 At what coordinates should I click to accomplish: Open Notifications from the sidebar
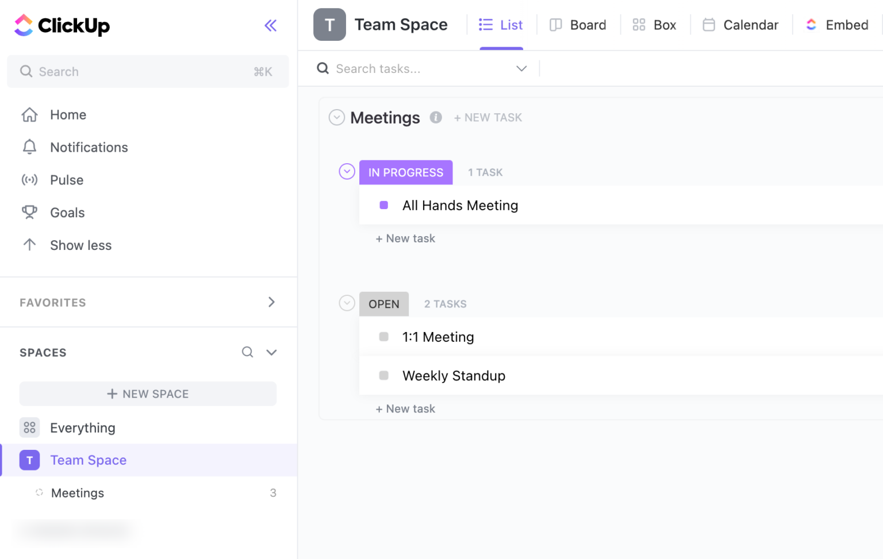[x=29, y=147]
